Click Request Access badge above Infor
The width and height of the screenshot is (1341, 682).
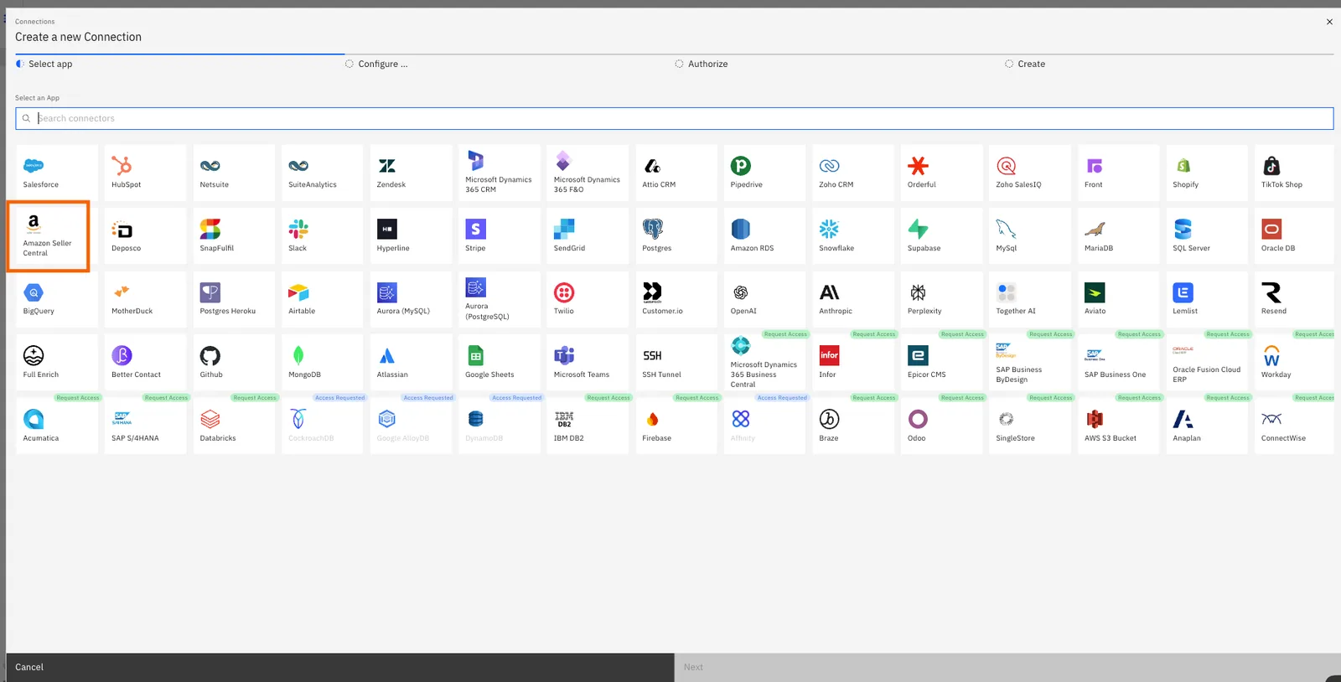pyautogui.click(x=874, y=334)
